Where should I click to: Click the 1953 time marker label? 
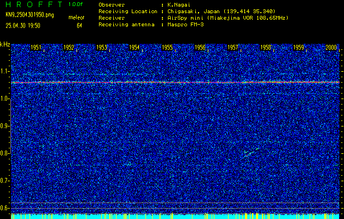pyautogui.click(x=101, y=48)
